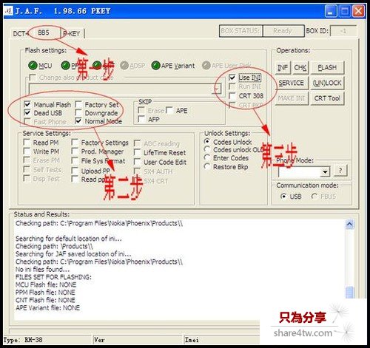The image size is (370, 348).
Task: Check the SKIP AFP checkbox
Action: click(141, 119)
